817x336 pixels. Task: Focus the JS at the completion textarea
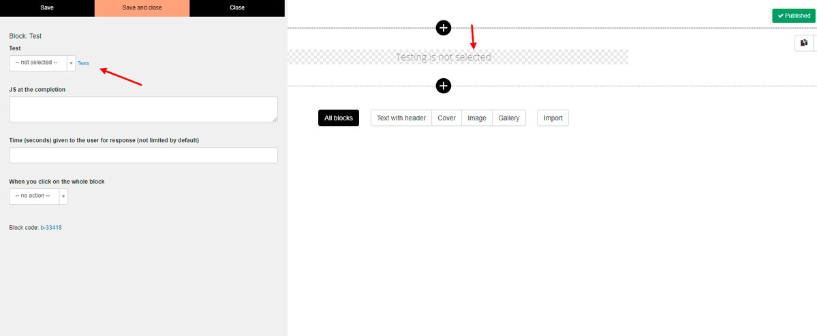coord(143,110)
